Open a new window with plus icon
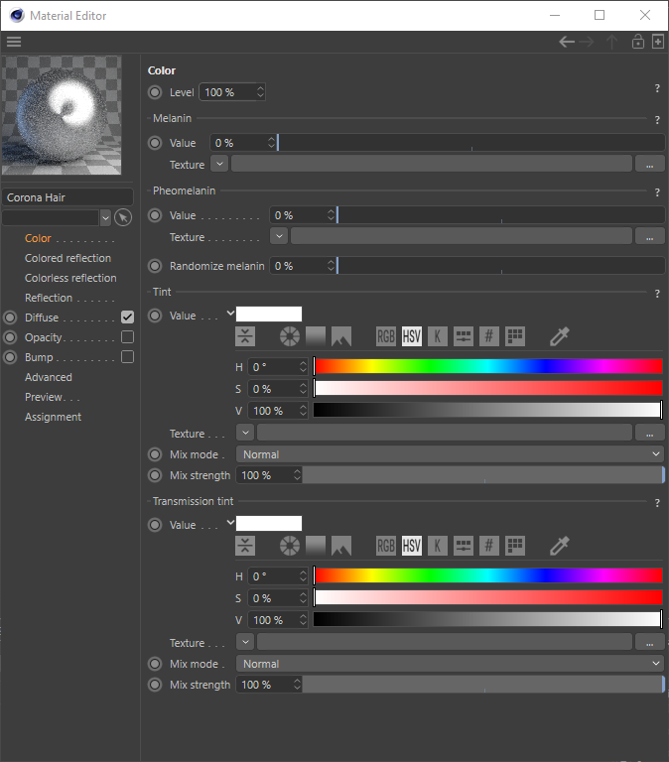 658,42
